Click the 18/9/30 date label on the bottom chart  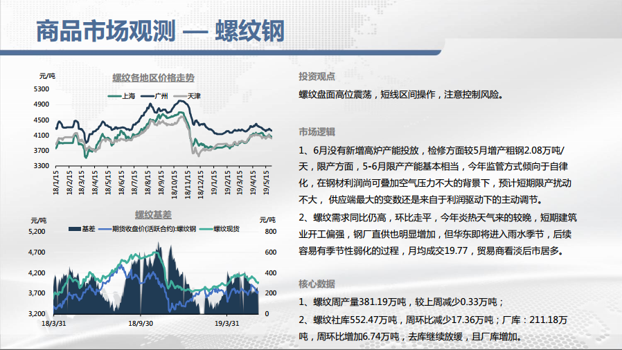tap(141, 322)
